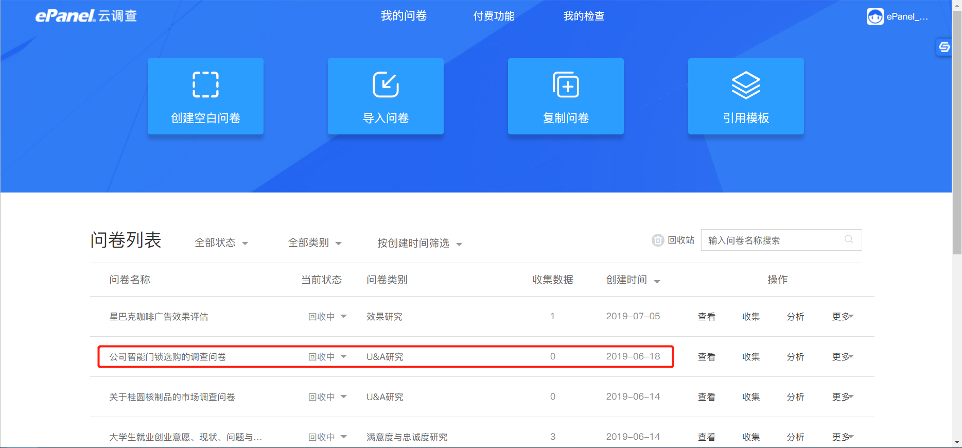Open questionnaire 大学生就业创业意愿、现状、问题与…
This screenshot has height=448, width=962.
tap(185, 437)
